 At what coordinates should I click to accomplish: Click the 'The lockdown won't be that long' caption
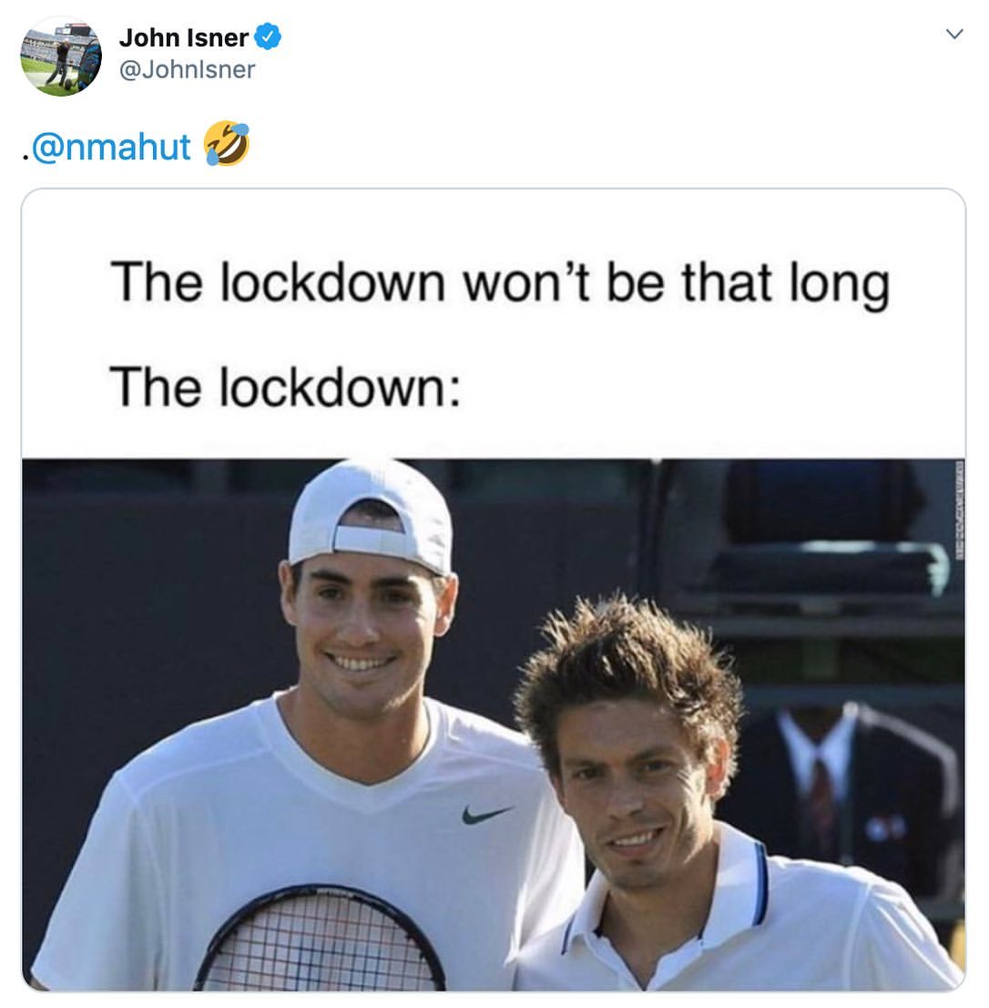pyautogui.click(x=500, y=283)
